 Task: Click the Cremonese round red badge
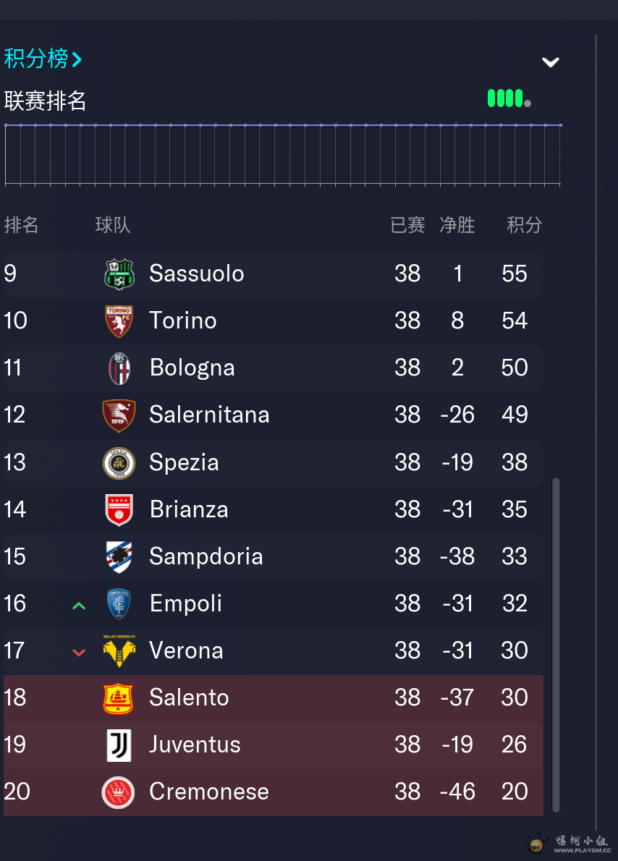[x=118, y=792]
